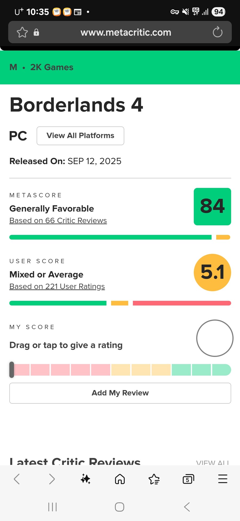Tap the site security lock icon
This screenshot has height=521, width=240.
tap(36, 32)
